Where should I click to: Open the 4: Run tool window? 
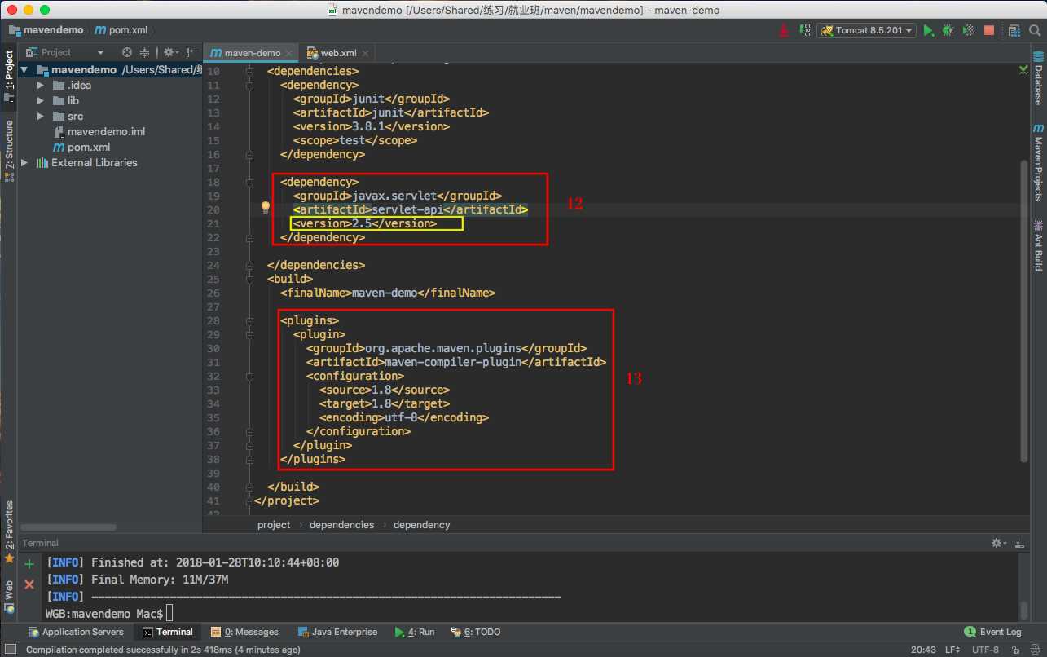[x=415, y=632]
